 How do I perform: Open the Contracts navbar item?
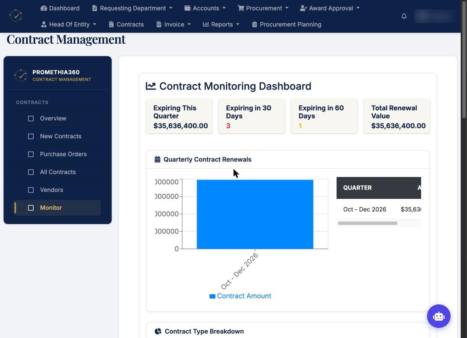point(126,24)
